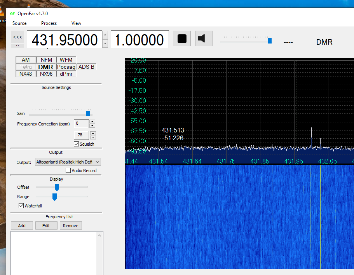Open the Source menu
Viewport: 354px width, 275px height.
click(x=19, y=23)
